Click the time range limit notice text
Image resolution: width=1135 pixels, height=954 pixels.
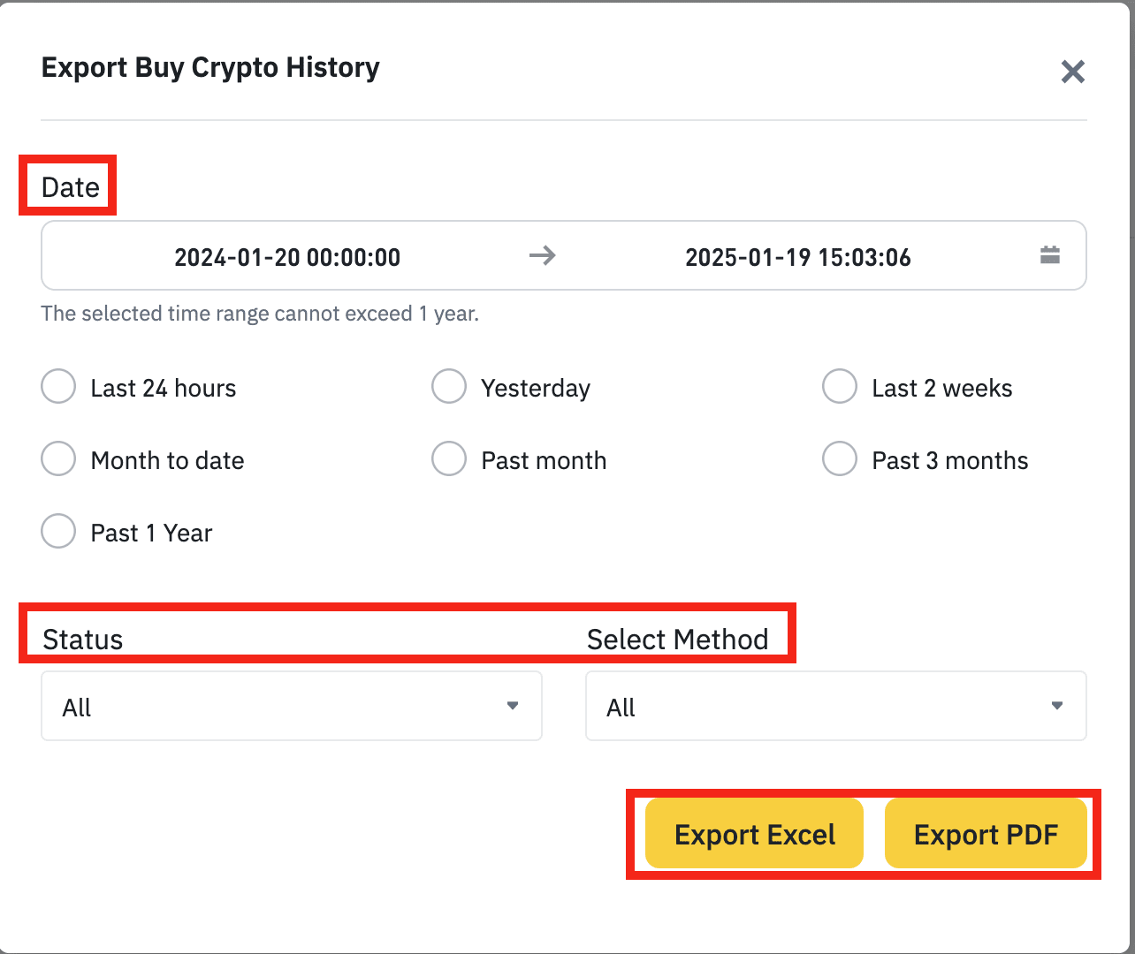pyautogui.click(x=260, y=314)
